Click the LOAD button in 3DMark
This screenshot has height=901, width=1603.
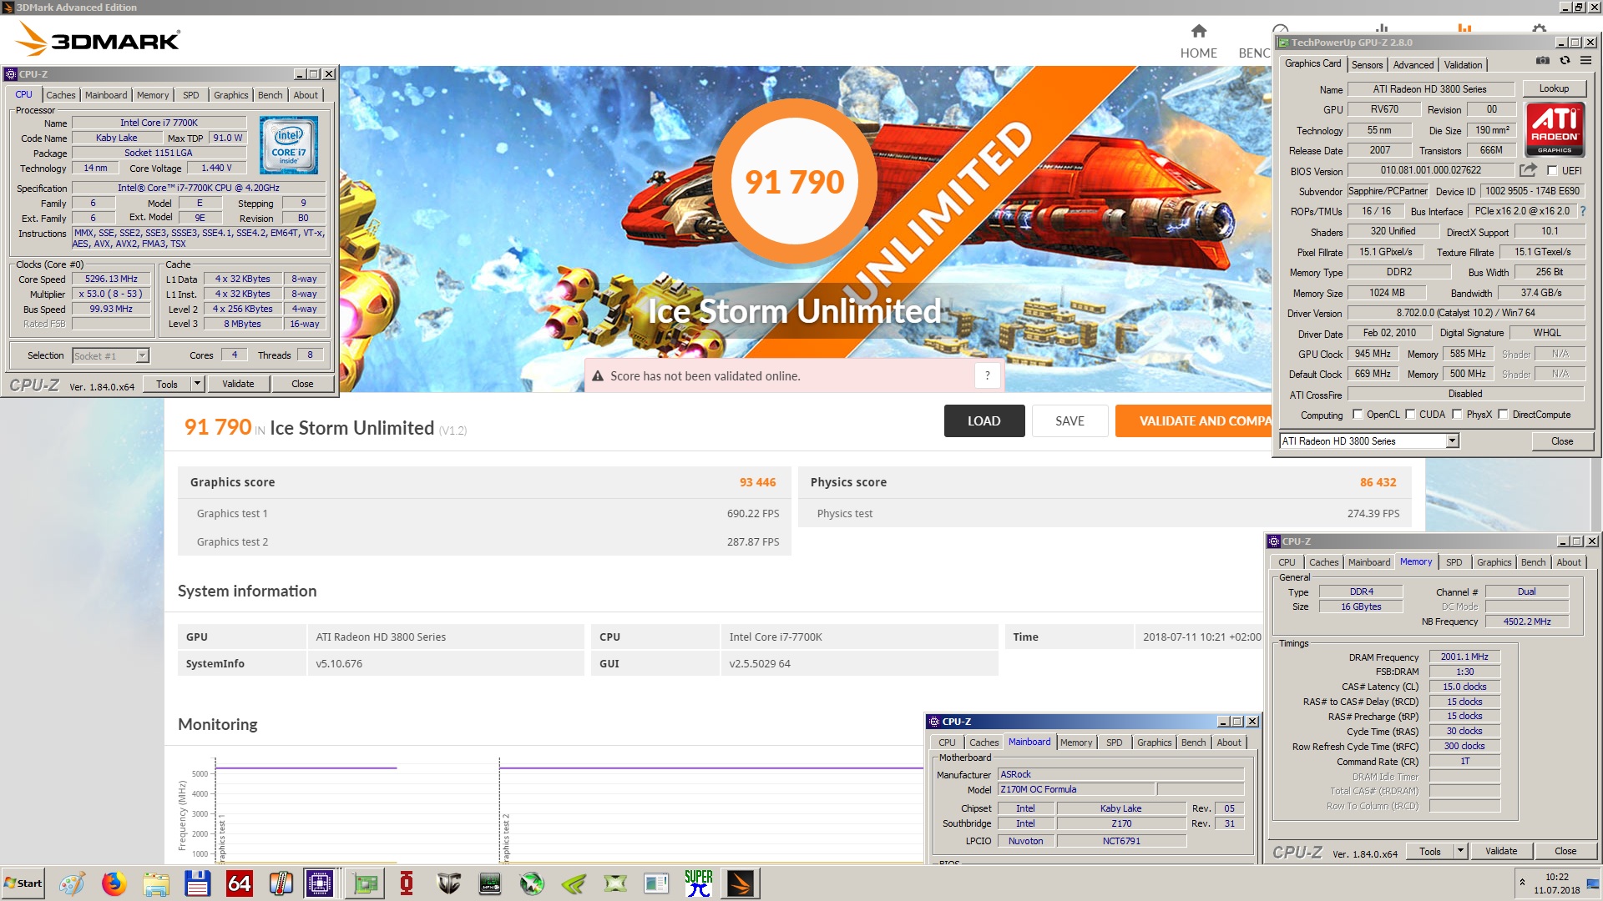(x=984, y=421)
